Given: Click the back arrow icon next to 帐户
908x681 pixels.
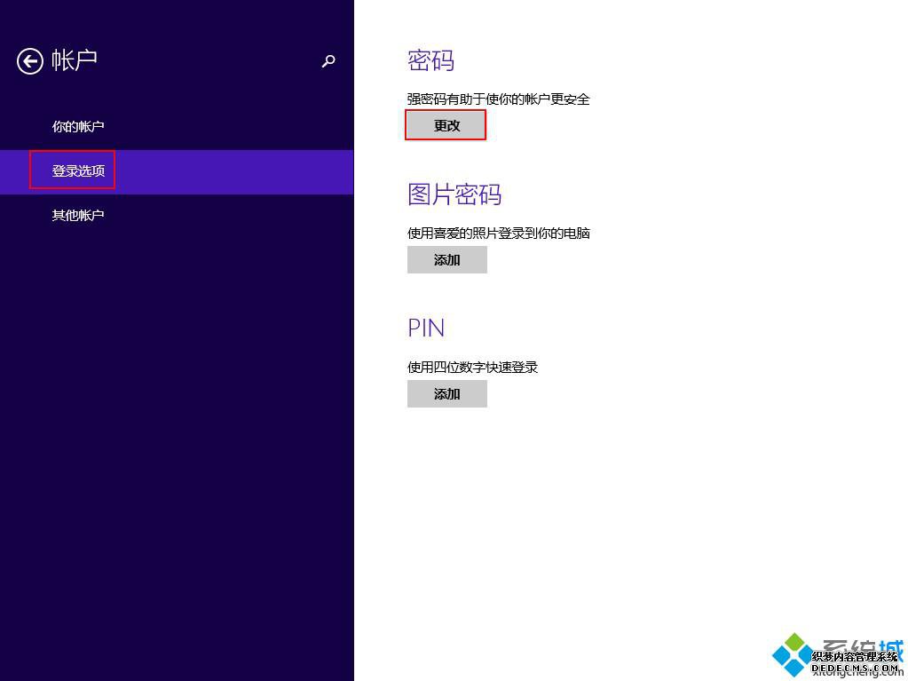Looking at the screenshot, I should coord(29,60).
